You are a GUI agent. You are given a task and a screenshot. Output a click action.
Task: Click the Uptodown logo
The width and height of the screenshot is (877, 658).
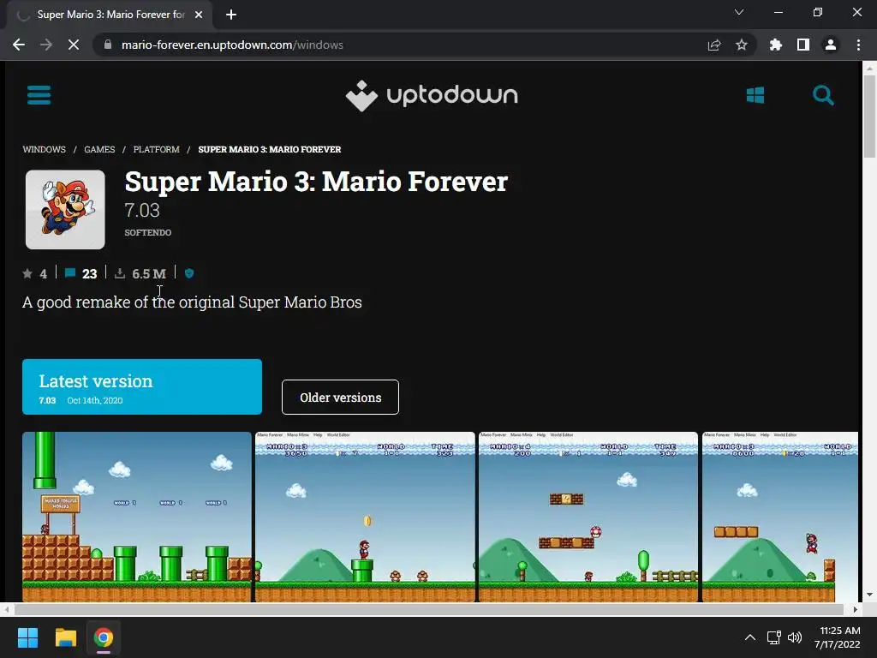pos(432,96)
